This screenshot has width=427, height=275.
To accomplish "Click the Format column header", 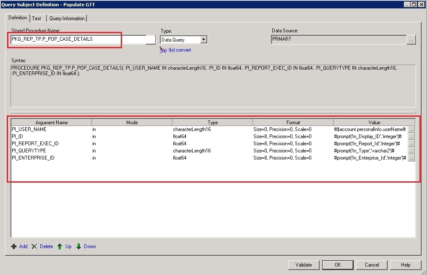I will coord(293,122).
